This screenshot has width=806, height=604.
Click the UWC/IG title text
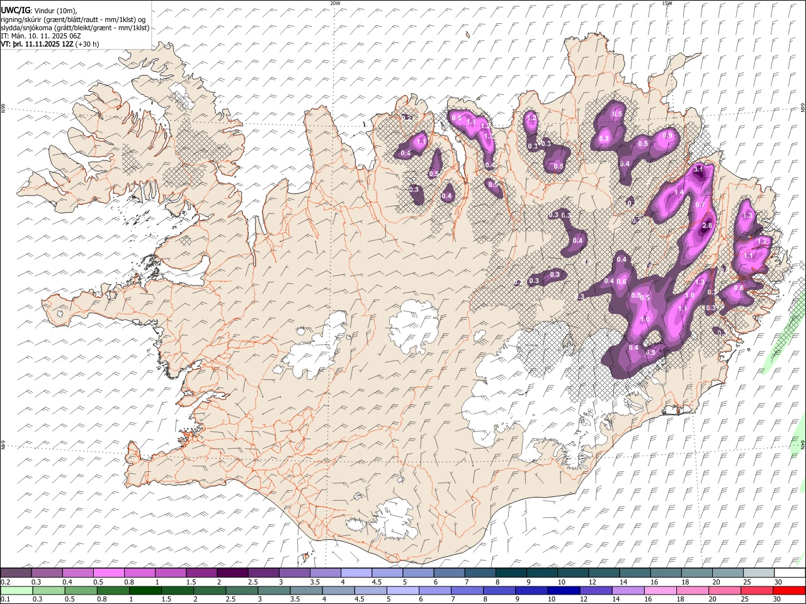pyautogui.click(x=15, y=11)
